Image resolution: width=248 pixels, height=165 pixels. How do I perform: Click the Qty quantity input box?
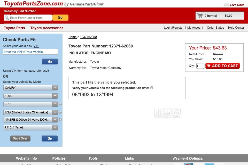(x=200, y=66)
